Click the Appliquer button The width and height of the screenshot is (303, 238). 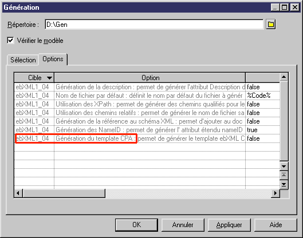point(229,225)
